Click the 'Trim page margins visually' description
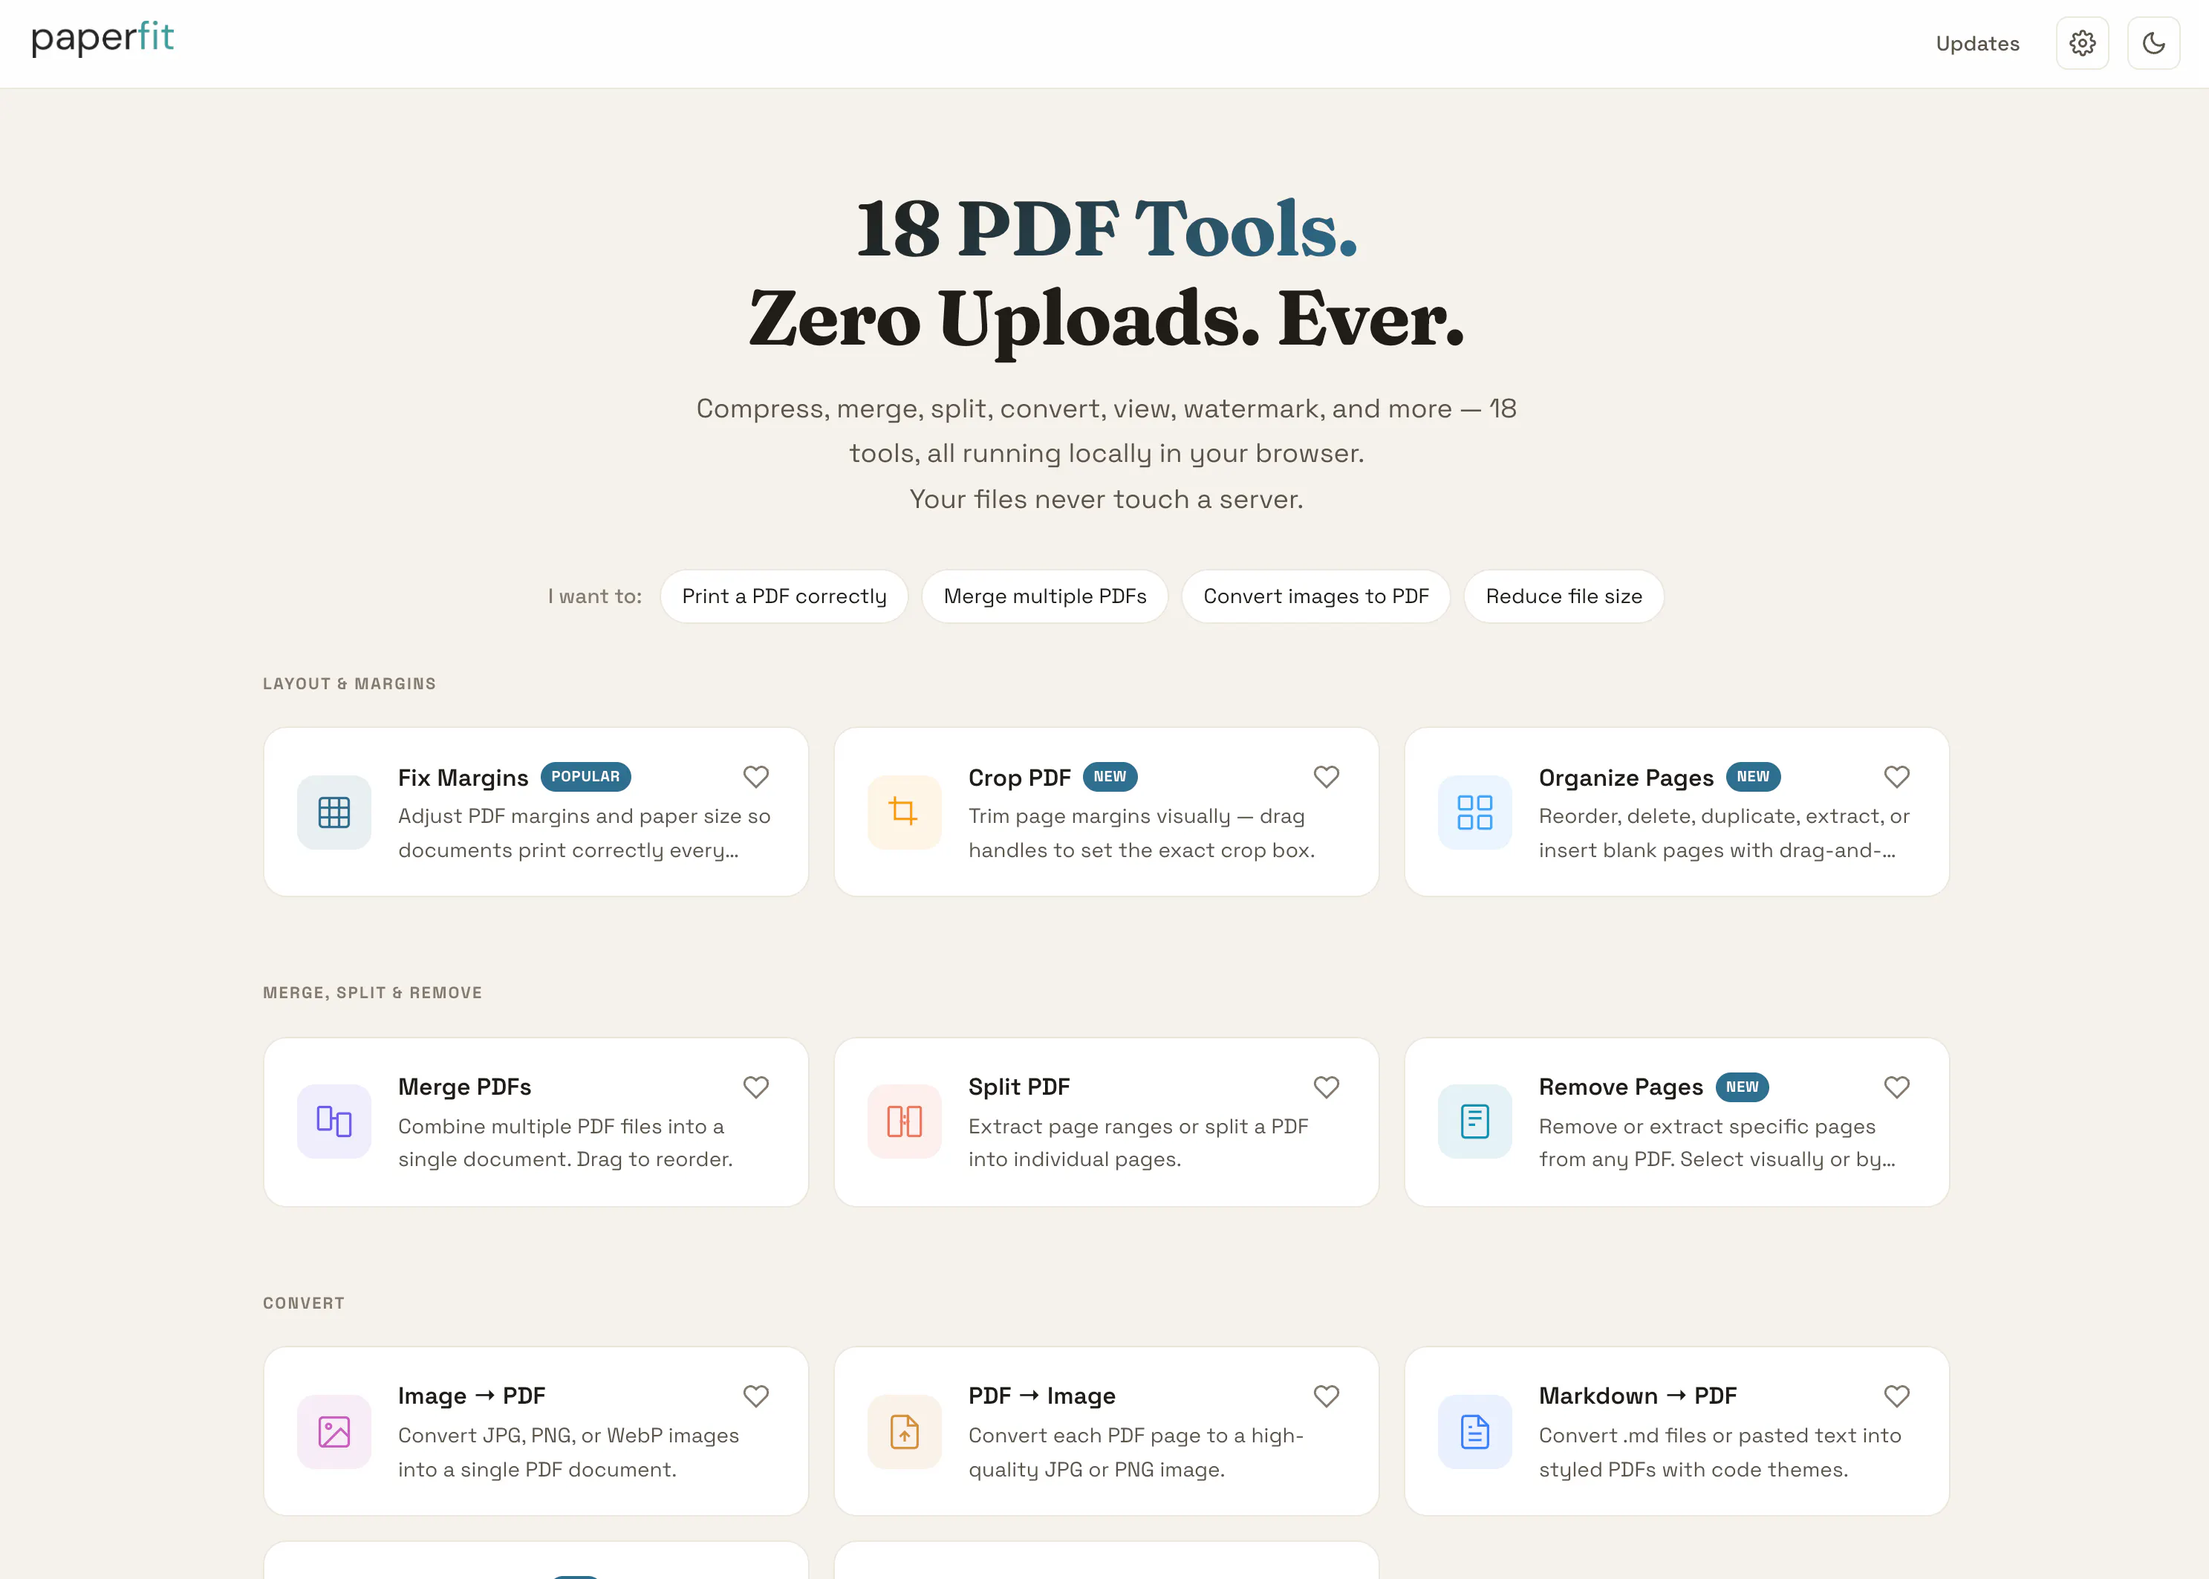The height and width of the screenshot is (1579, 2209). [1142, 833]
